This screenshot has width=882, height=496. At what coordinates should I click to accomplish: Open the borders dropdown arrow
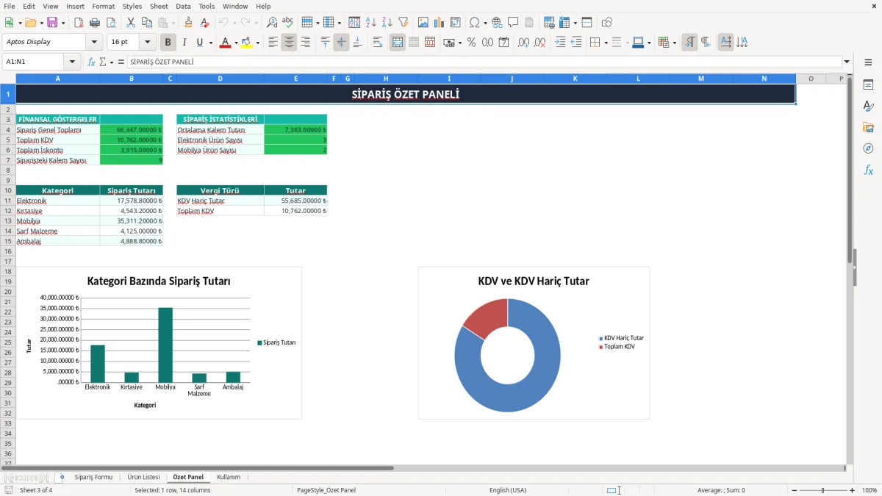[x=605, y=43]
